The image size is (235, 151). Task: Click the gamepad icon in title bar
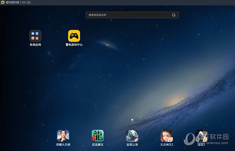pyautogui.click(x=29, y=2)
